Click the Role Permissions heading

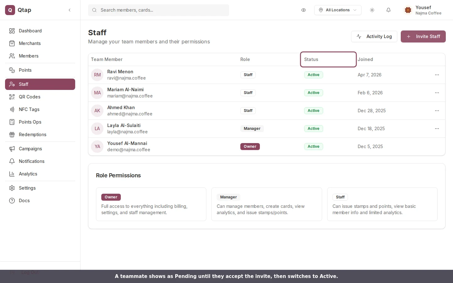tap(118, 175)
